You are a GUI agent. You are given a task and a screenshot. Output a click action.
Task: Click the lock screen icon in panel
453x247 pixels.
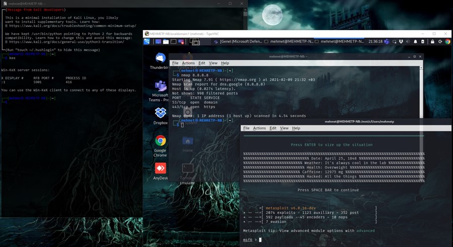pos(432,42)
